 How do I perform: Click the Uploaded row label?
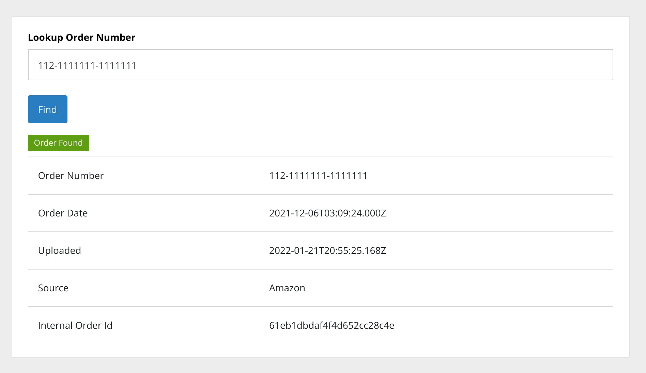(60, 251)
